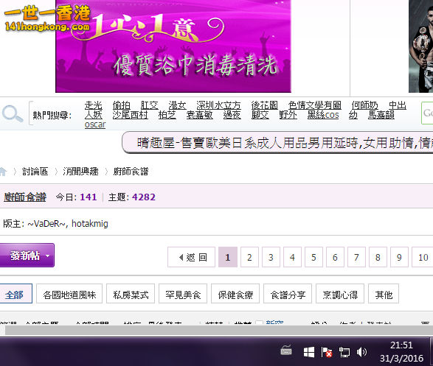Expand the 發新帖 dropdown arrow
This screenshot has width=433, height=366.
coord(47,256)
